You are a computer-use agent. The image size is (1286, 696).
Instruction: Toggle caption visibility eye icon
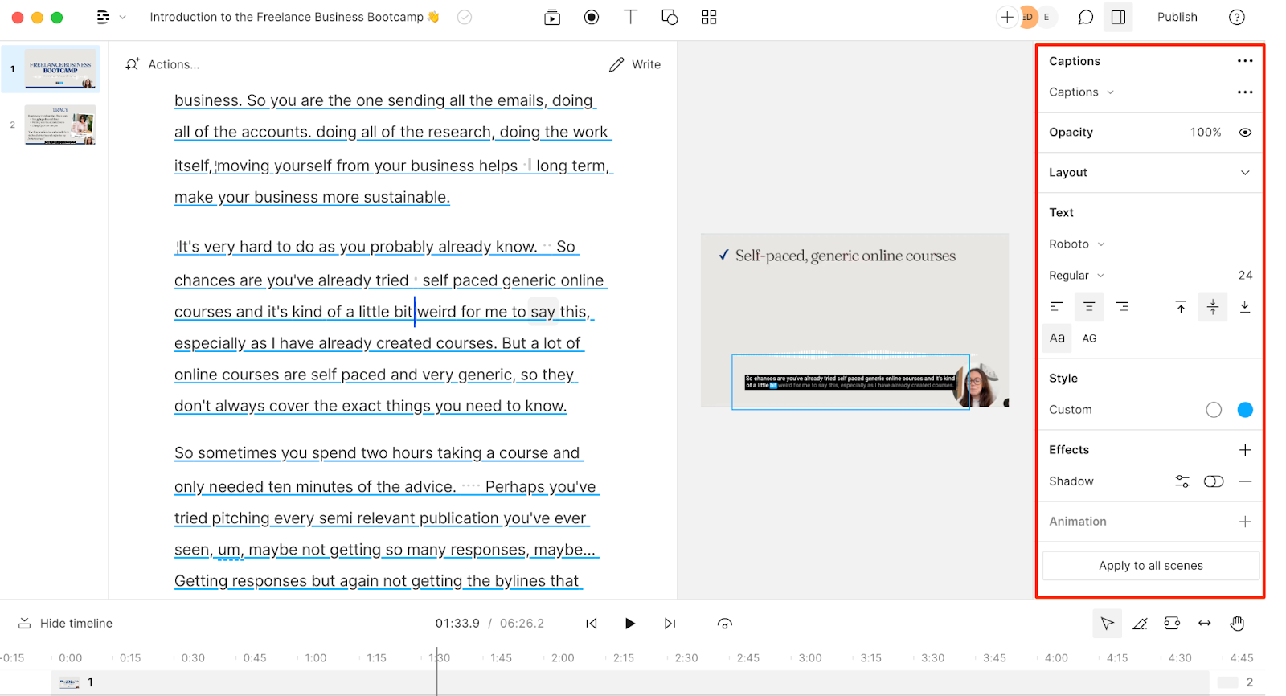(1245, 133)
